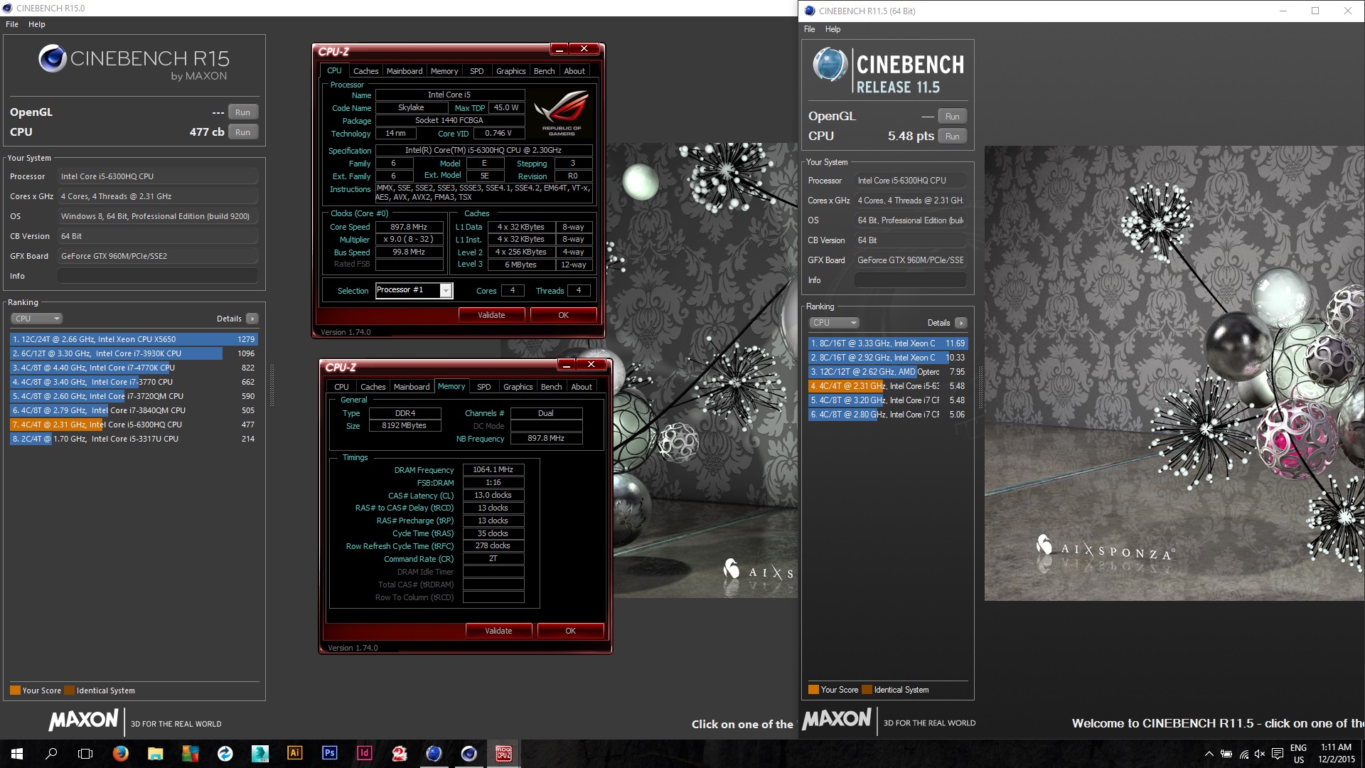Image resolution: width=1365 pixels, height=768 pixels.
Task: Open the CPU ranking dropdown in R11.5
Action: click(835, 323)
